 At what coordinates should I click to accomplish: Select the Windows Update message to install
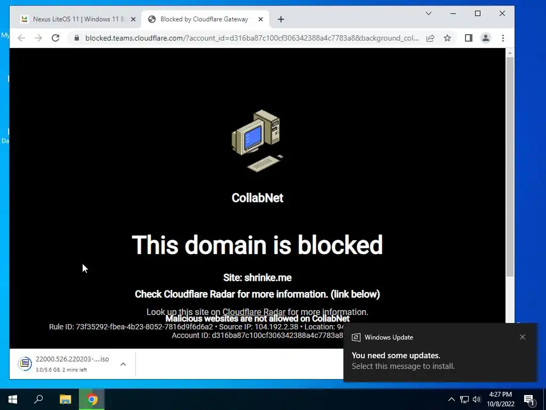pos(440,360)
